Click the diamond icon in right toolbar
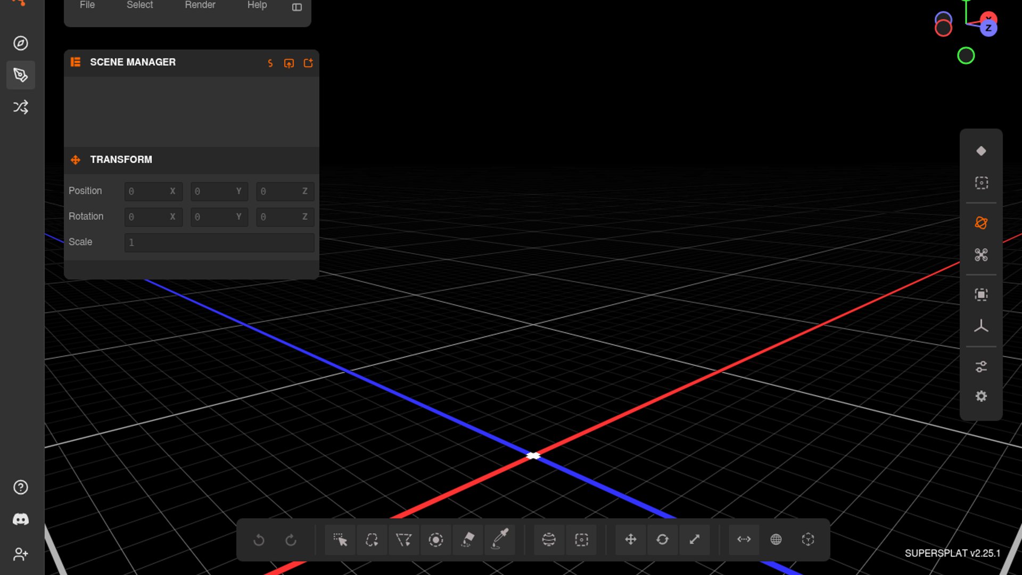Viewport: 1022px width, 575px height. 981,151
